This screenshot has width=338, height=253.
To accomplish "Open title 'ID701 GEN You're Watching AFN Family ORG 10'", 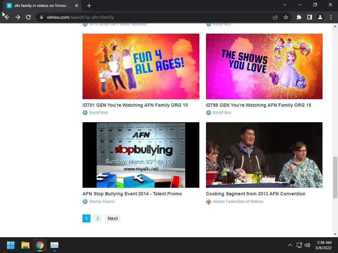I will tap(135, 105).
